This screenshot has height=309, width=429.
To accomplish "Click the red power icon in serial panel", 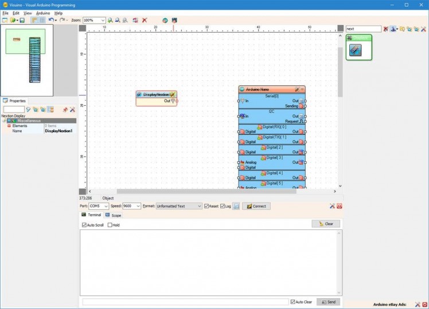I will 339,206.
